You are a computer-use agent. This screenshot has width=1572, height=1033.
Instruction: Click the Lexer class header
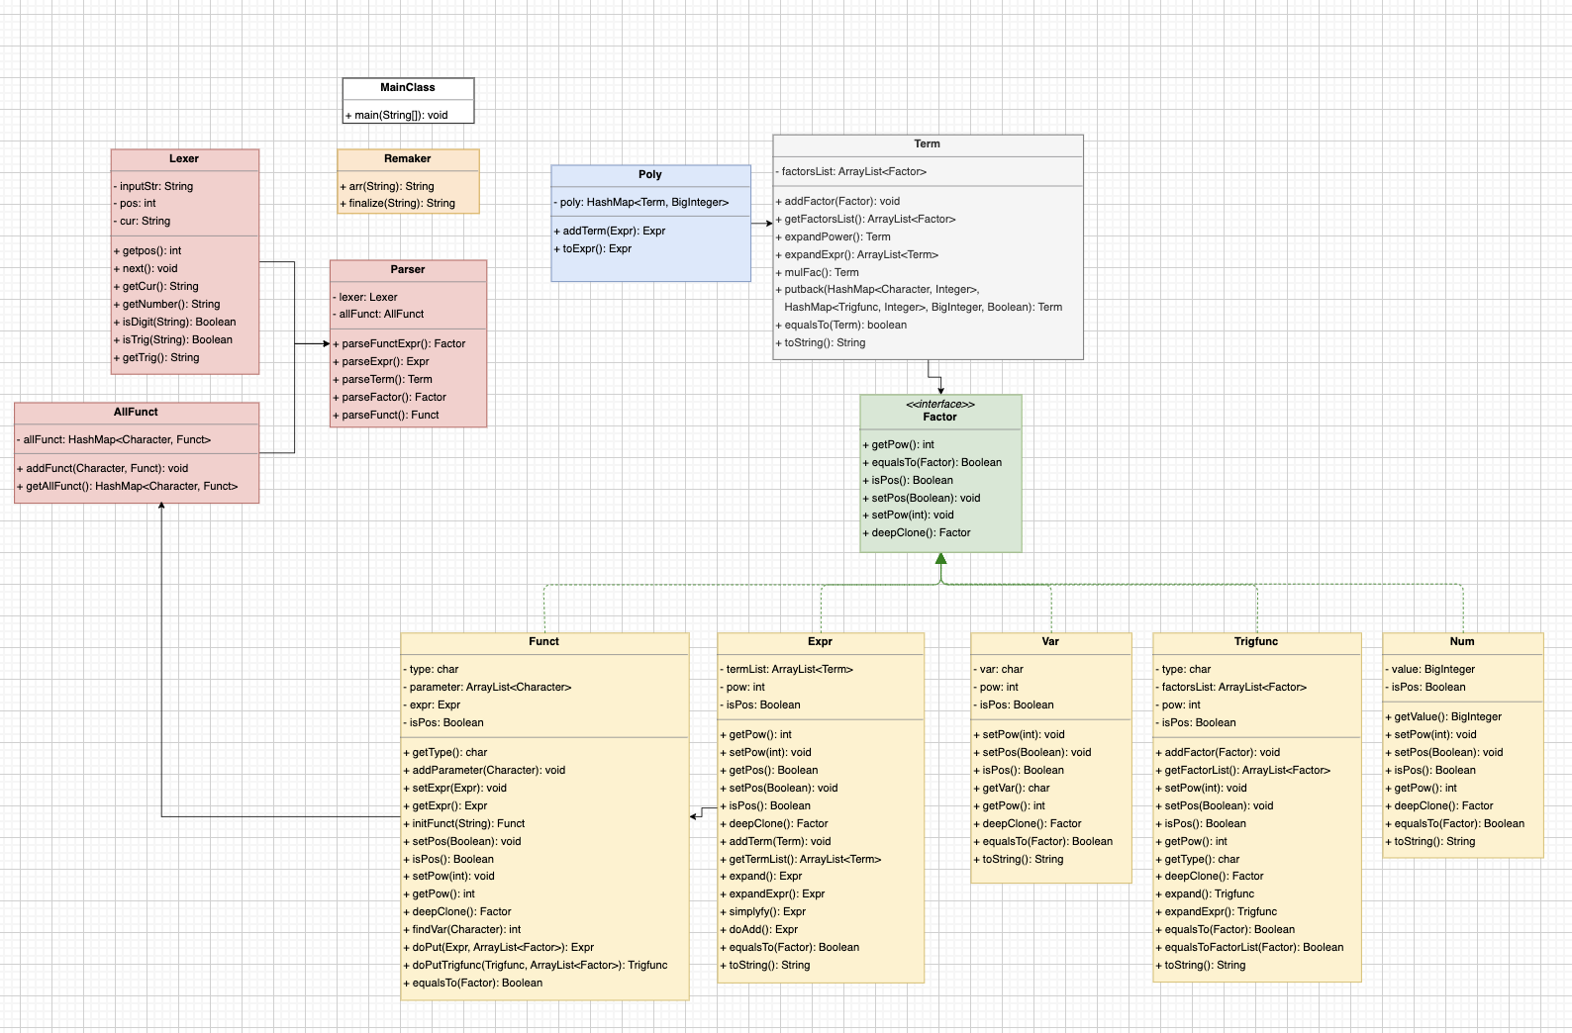pos(184,158)
